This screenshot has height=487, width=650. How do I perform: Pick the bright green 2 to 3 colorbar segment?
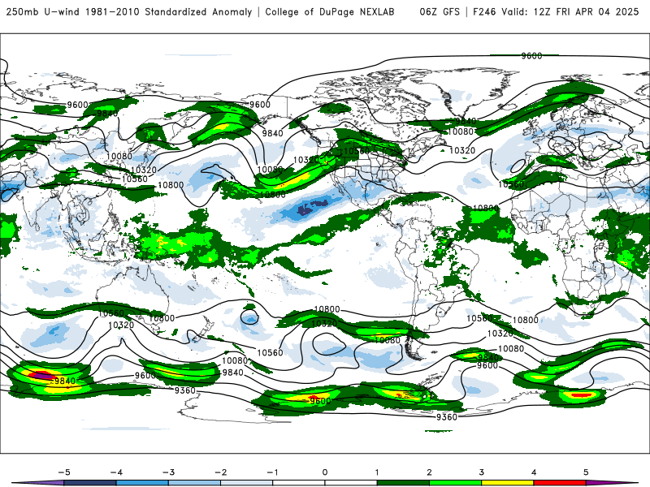[x=456, y=483]
